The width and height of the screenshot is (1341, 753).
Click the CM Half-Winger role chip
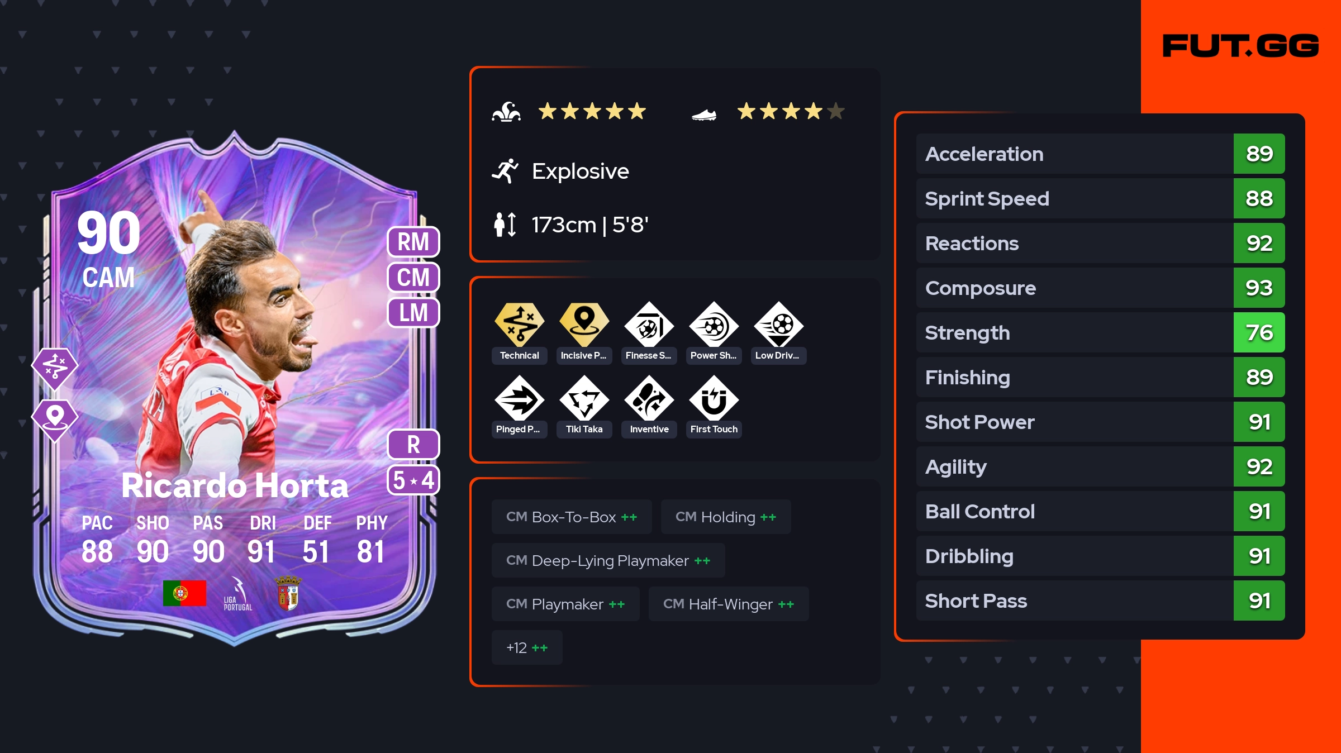729,604
